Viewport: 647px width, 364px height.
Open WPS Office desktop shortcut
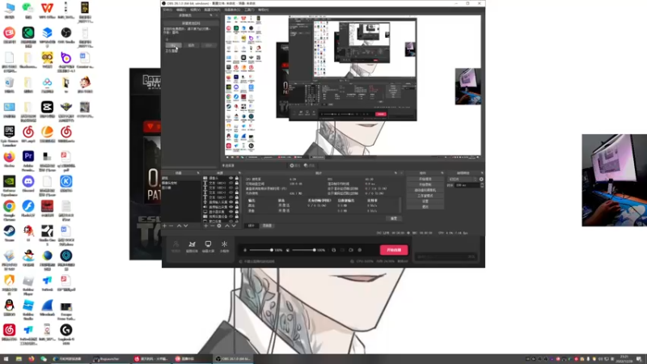(47, 11)
